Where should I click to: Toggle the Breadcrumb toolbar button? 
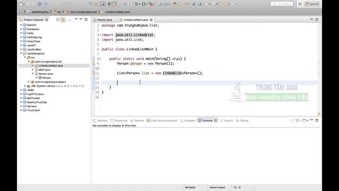(102, 4)
